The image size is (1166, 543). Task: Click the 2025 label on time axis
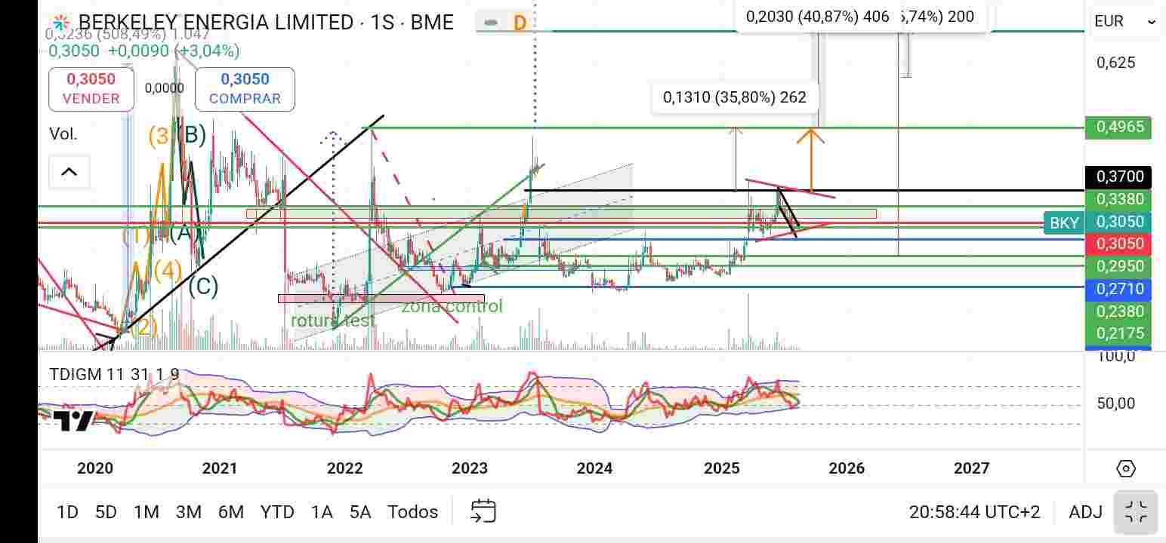(x=722, y=468)
